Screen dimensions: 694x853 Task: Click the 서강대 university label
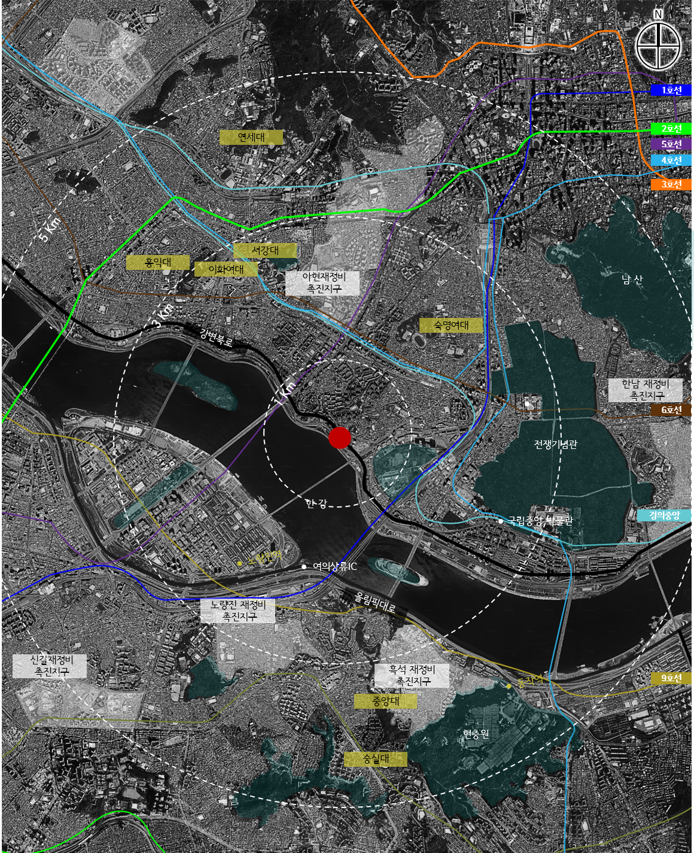(x=265, y=250)
